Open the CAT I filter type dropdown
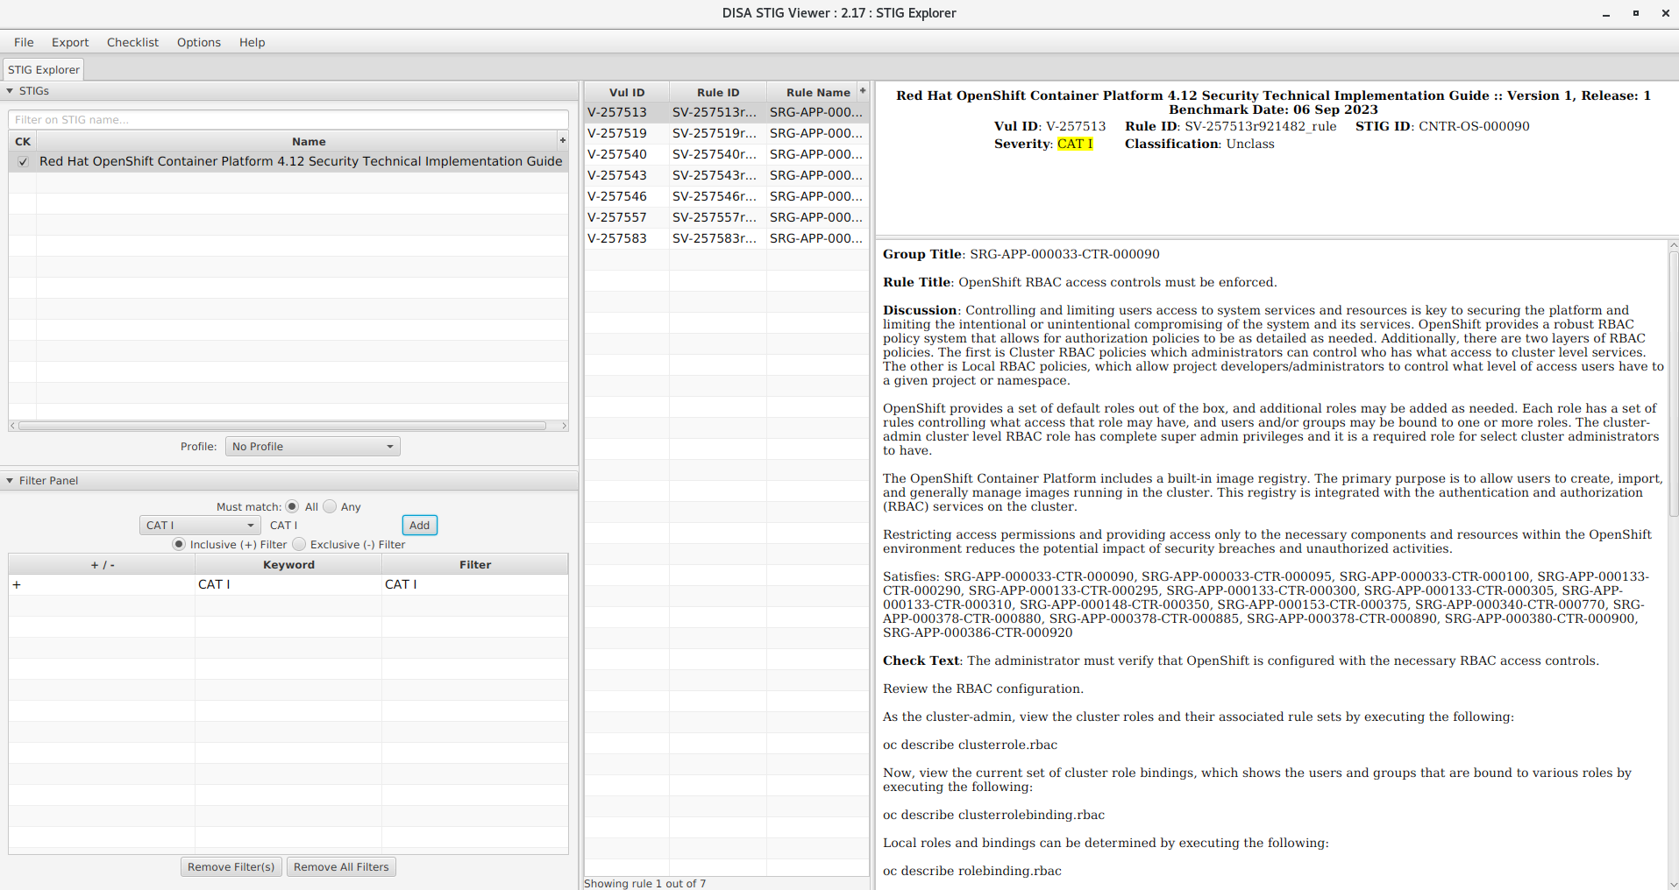 [200, 526]
